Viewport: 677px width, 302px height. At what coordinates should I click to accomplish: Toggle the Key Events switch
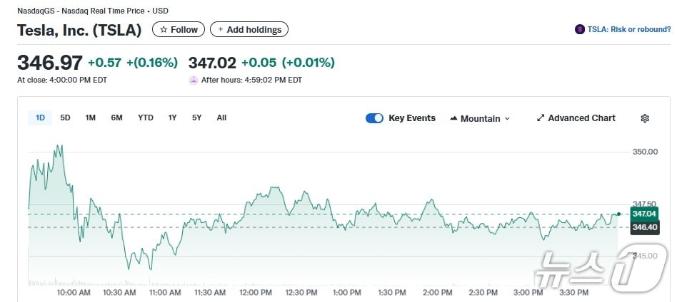[x=374, y=118]
